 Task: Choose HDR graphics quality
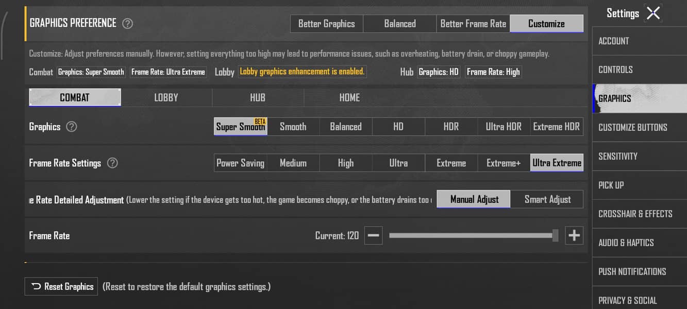pyautogui.click(x=451, y=127)
